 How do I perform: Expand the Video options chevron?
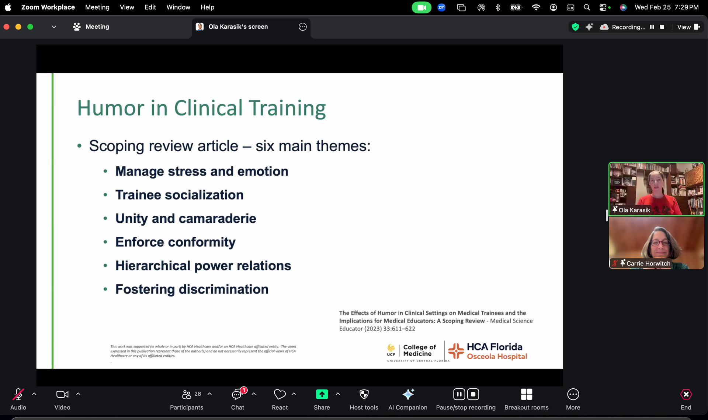point(78,394)
